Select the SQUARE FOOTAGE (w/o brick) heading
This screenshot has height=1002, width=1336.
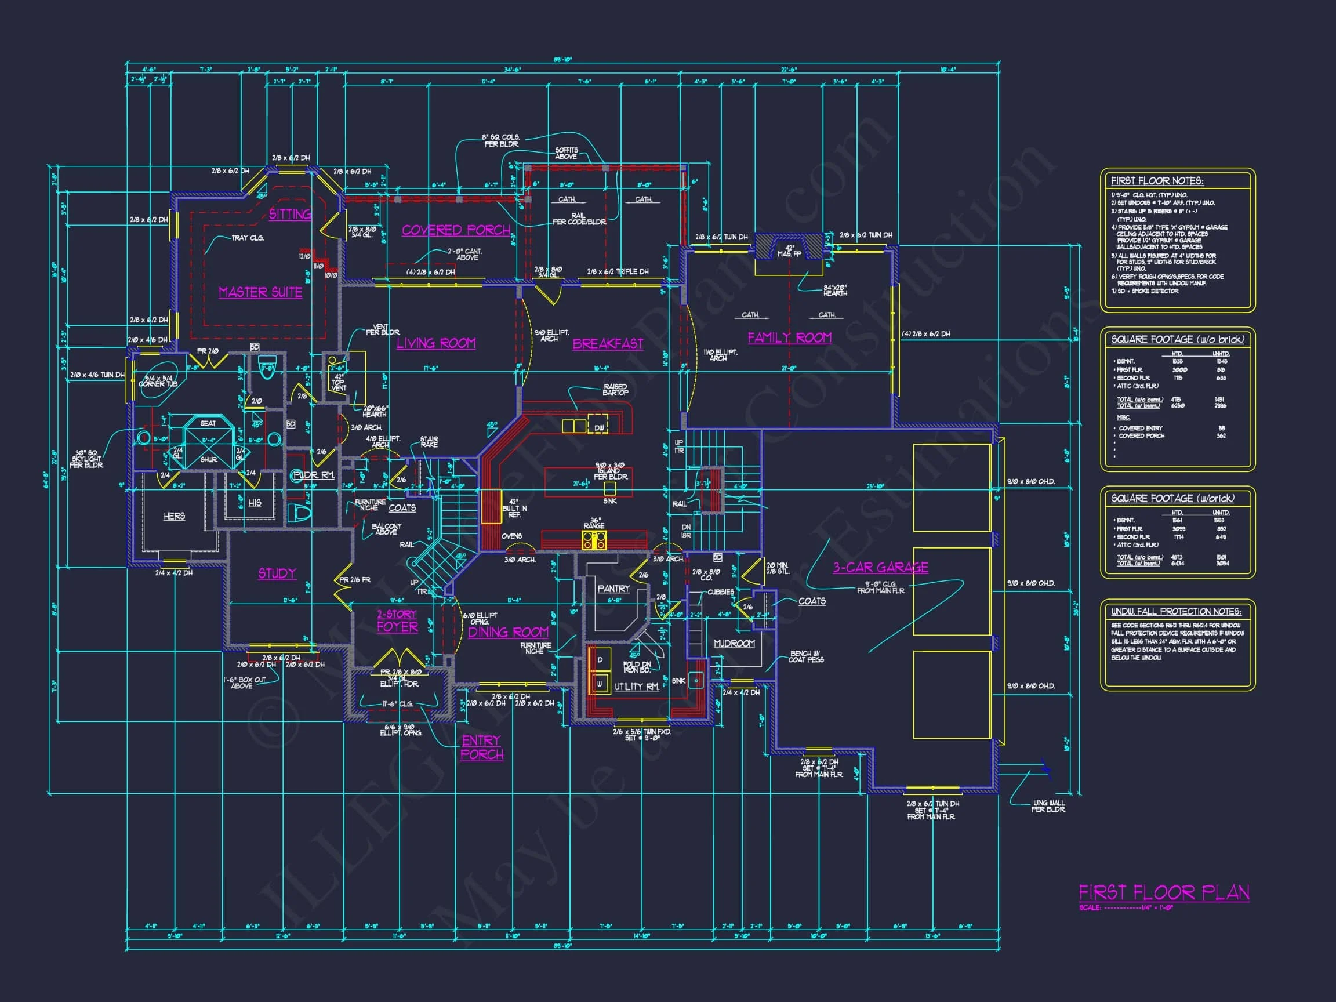point(1177,339)
